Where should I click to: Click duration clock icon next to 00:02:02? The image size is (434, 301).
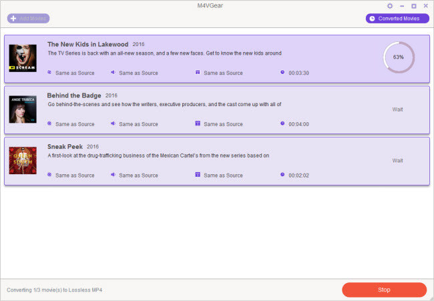[282, 175]
